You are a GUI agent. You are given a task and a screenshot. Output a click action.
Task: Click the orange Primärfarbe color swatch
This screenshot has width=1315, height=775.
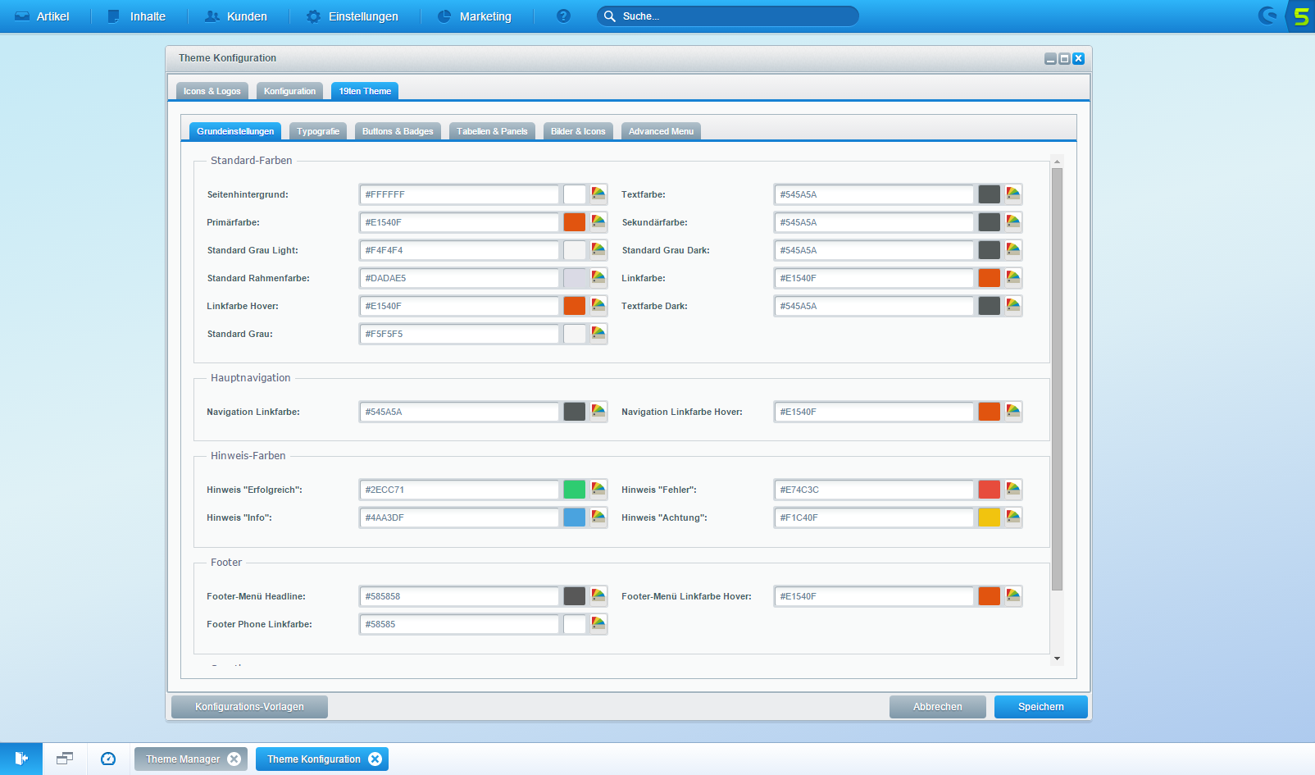[x=575, y=222]
